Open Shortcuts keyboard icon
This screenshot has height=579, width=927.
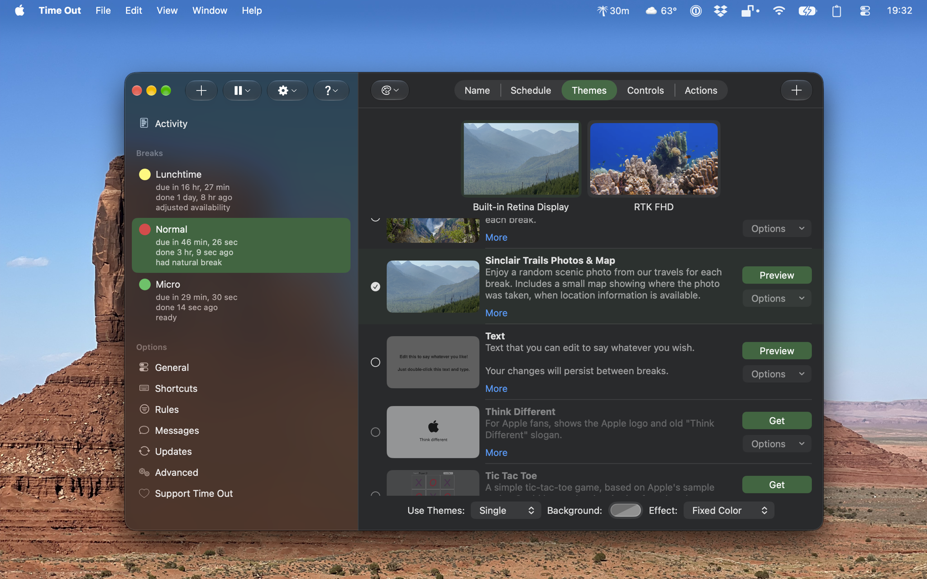[x=144, y=388]
